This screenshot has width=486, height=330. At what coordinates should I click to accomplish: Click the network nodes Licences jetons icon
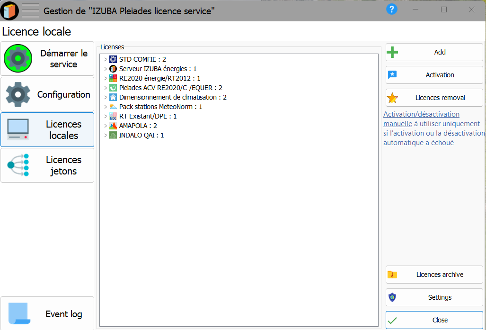18,165
